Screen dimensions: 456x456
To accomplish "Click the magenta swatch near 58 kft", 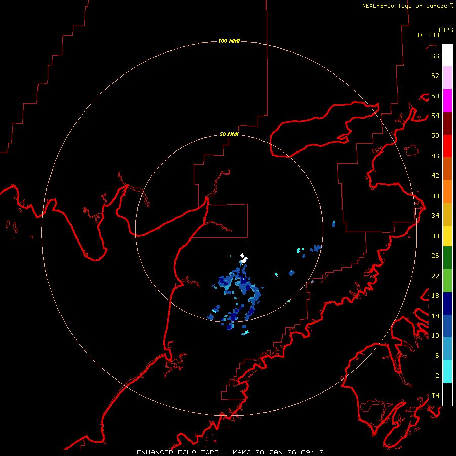I will click(447, 101).
